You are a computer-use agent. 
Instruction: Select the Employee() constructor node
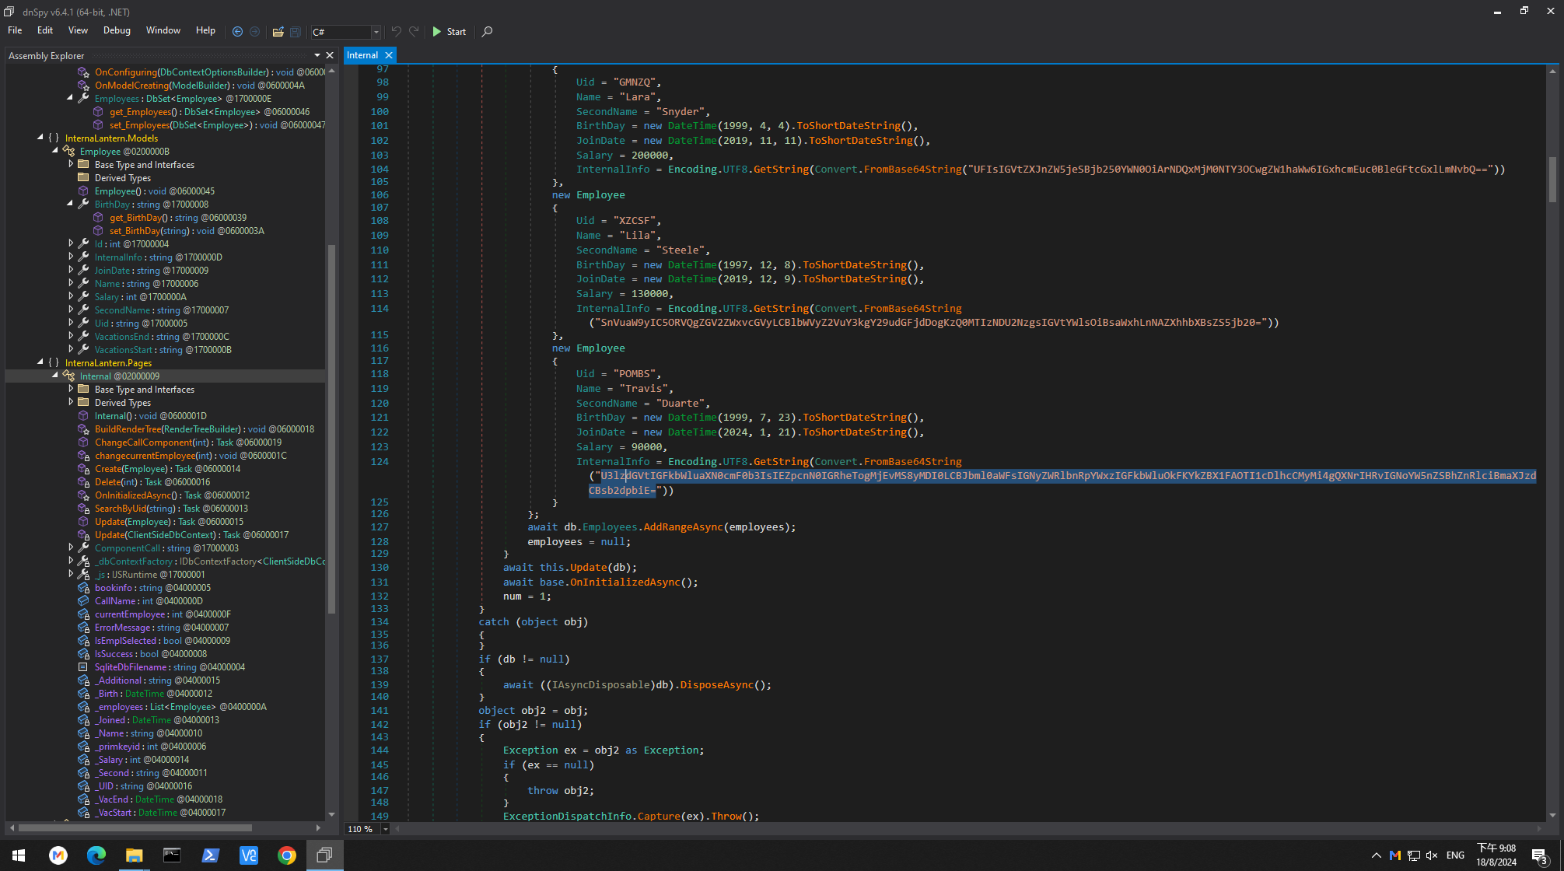155,191
